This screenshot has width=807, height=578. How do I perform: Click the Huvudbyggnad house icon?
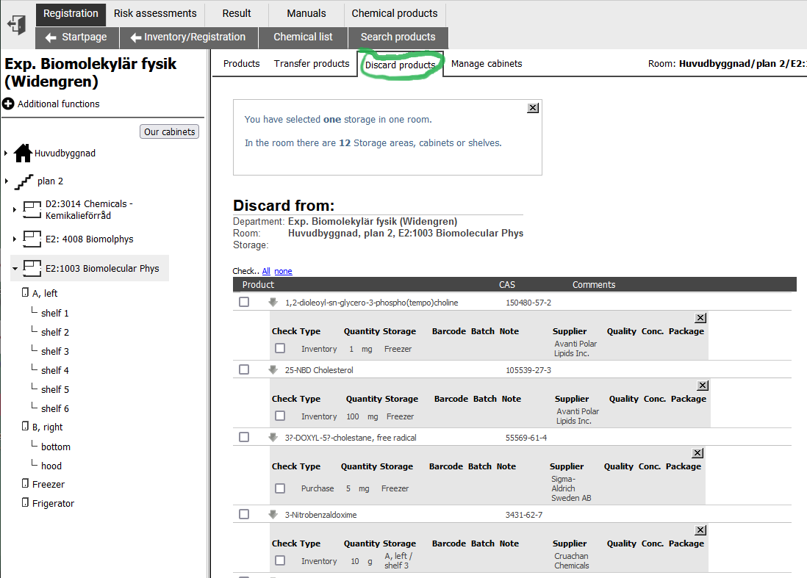pyautogui.click(x=23, y=153)
